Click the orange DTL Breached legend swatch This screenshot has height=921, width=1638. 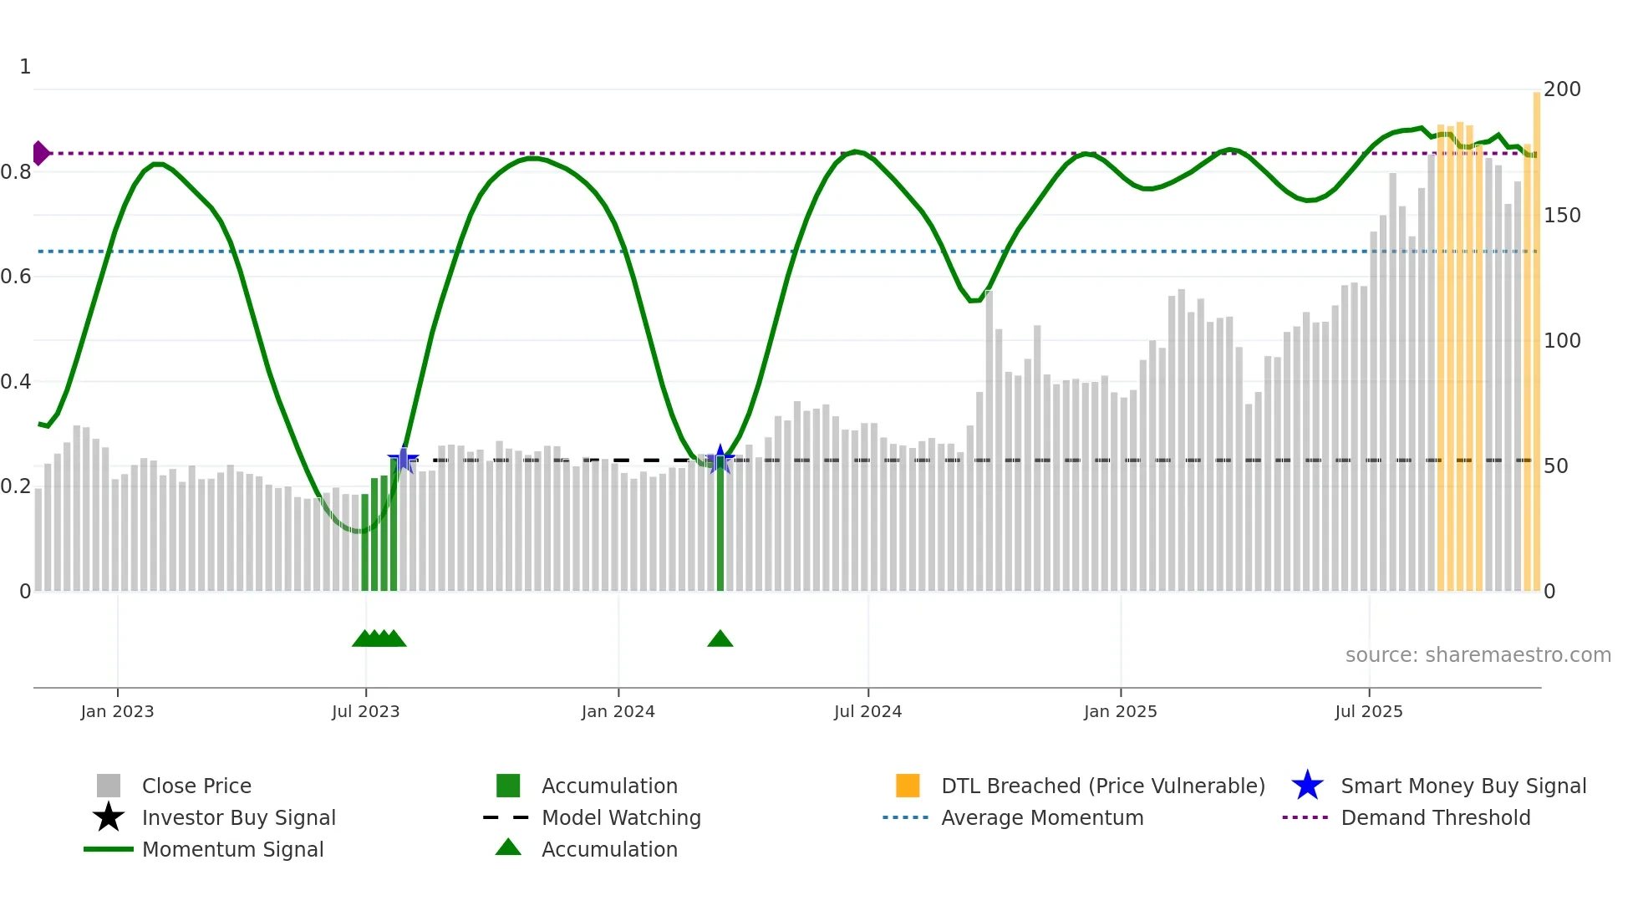click(x=908, y=786)
